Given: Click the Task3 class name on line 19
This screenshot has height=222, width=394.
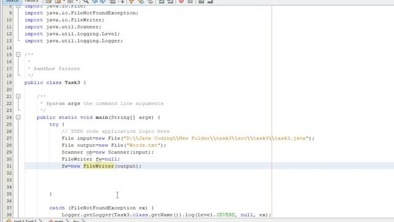Looking at the screenshot, I should 73,83.
